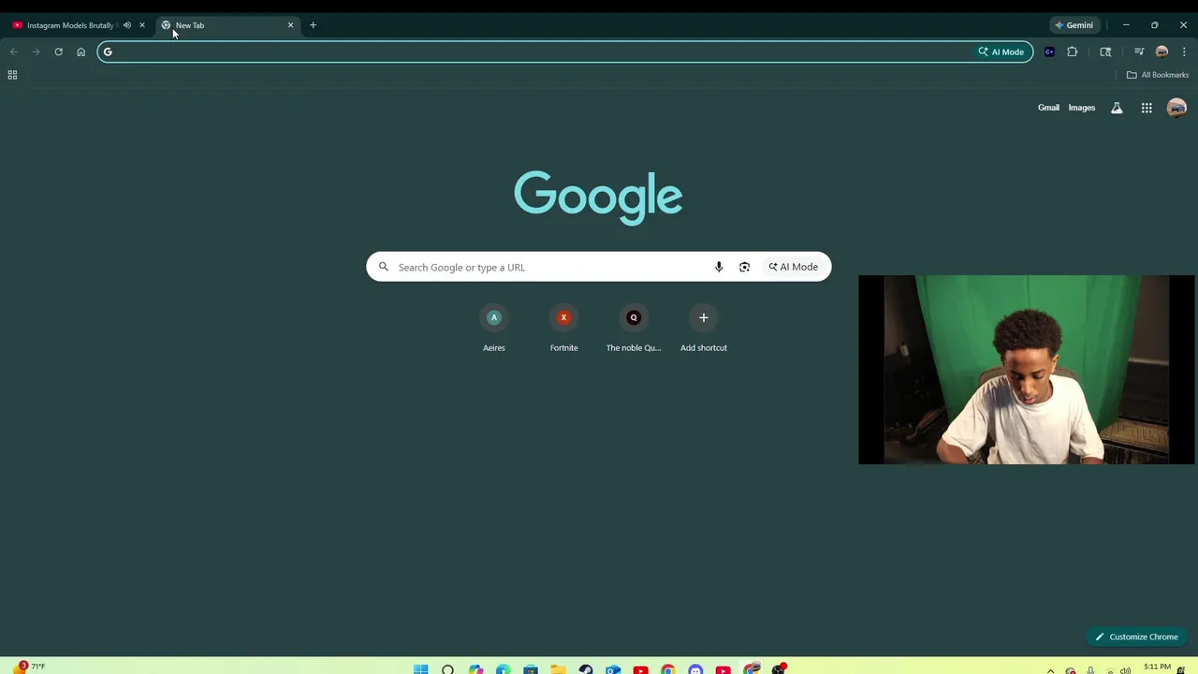
Task: Open the Aeires shortcut
Action: pyautogui.click(x=494, y=330)
